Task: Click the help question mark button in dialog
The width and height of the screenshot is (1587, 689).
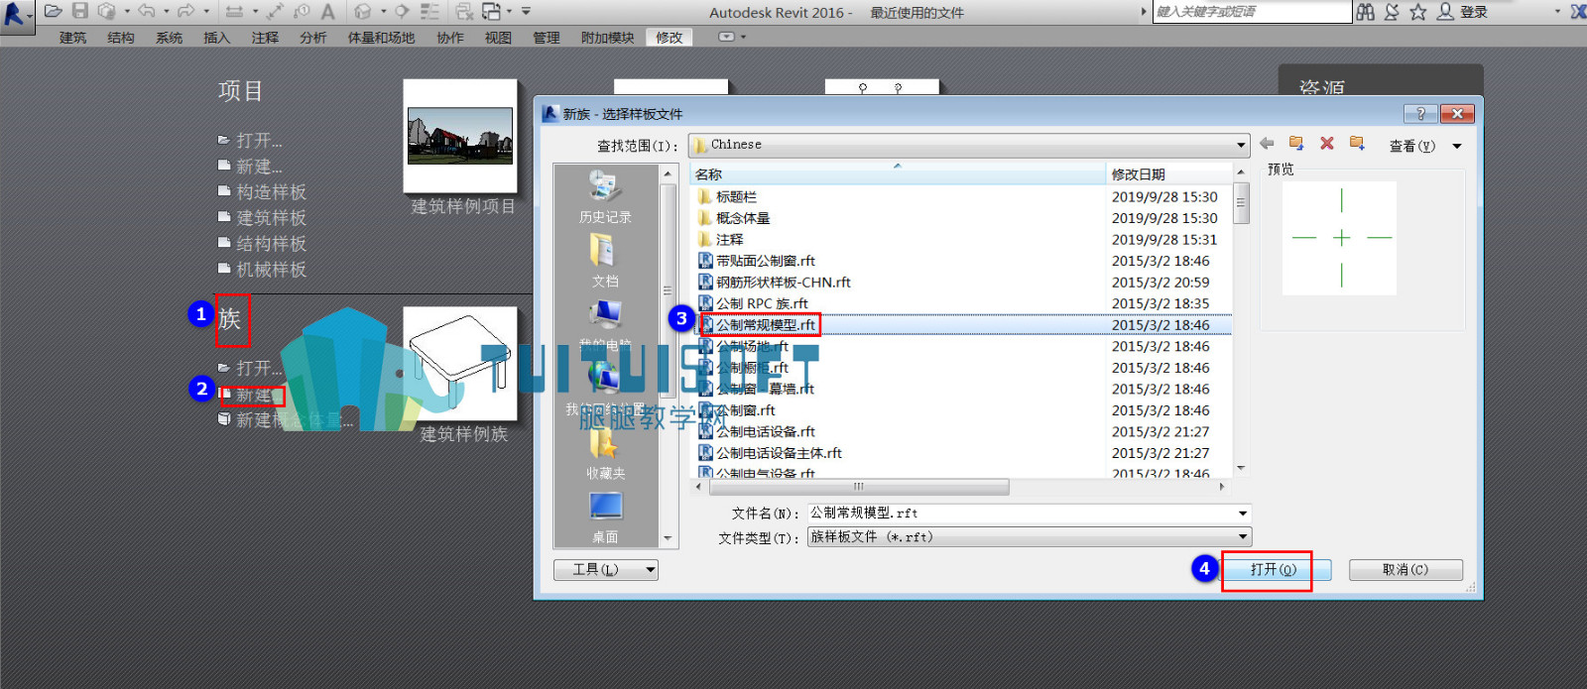Action: (x=1420, y=113)
